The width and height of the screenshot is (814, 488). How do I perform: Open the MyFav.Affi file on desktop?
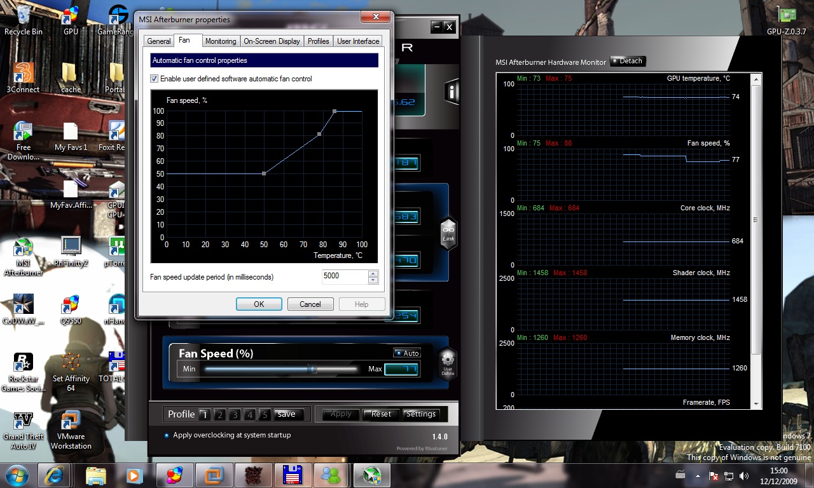(71, 194)
